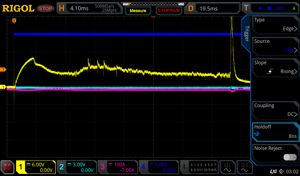Click the RIGOL logo
Viewport: 300px width, 176px height.
(18, 9)
